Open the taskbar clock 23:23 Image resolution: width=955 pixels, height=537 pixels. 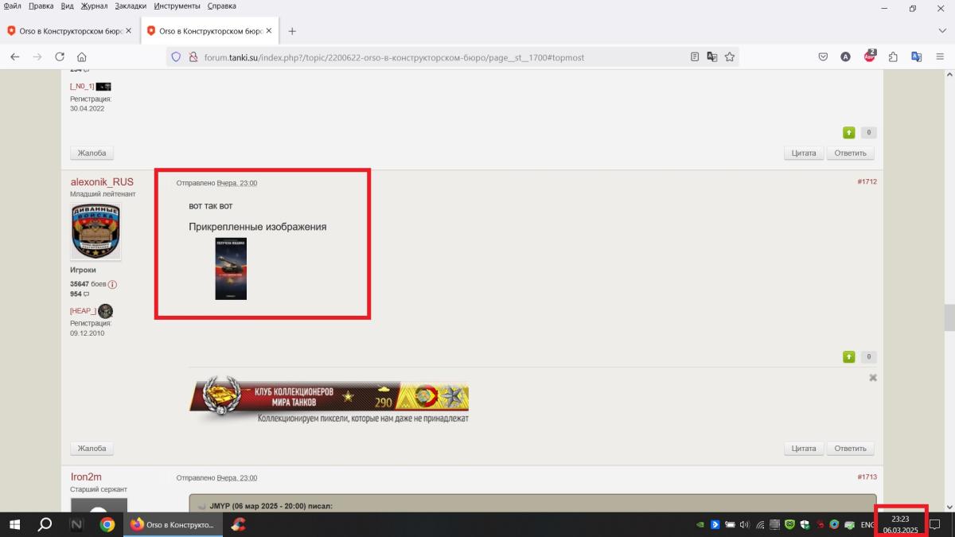coord(900,524)
